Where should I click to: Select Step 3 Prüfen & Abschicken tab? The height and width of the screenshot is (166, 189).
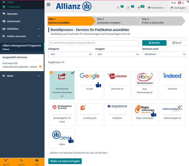click(161, 21)
